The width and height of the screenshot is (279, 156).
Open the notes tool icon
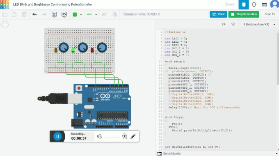[54, 14]
